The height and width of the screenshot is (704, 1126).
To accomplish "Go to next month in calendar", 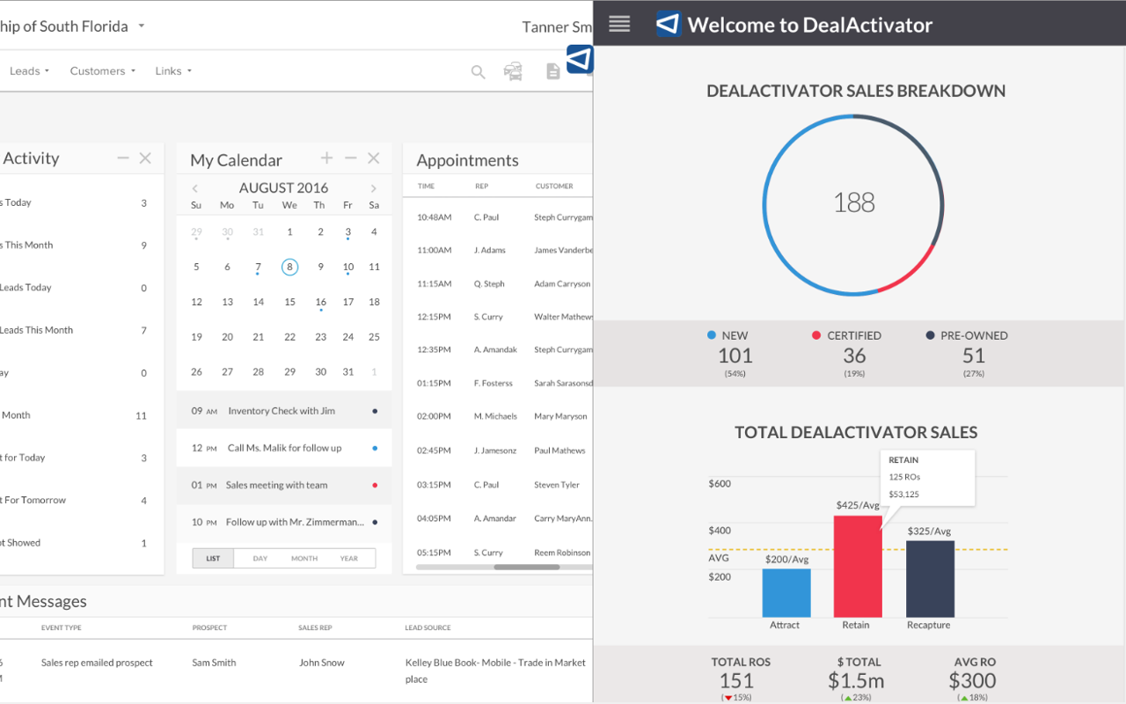I will pos(374,188).
